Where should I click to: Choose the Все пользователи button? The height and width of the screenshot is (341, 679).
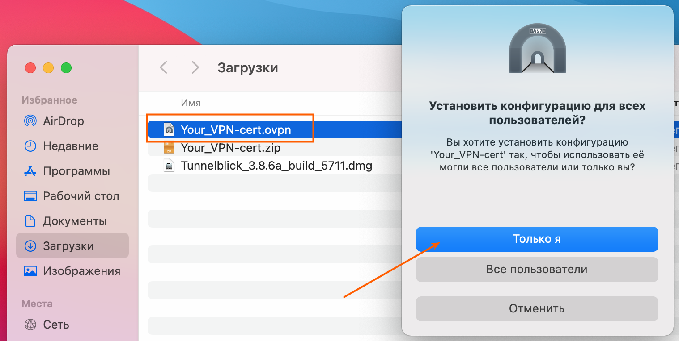tap(537, 270)
